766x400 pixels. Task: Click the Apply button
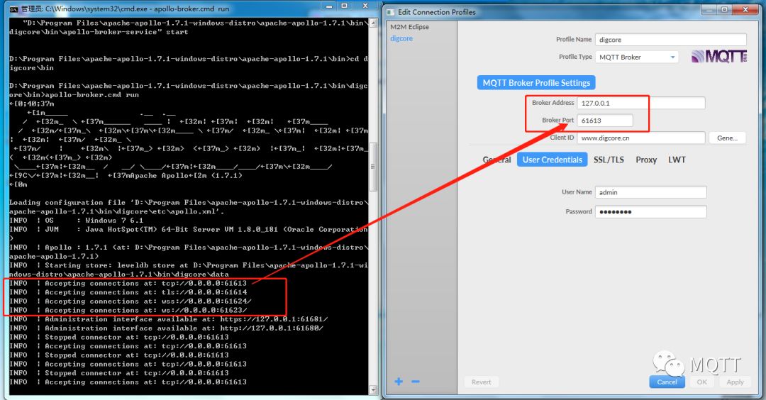[735, 382]
